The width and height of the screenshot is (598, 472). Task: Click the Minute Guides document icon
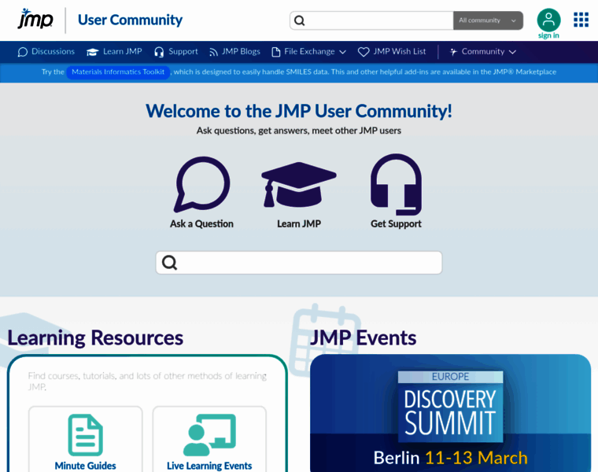86,435
